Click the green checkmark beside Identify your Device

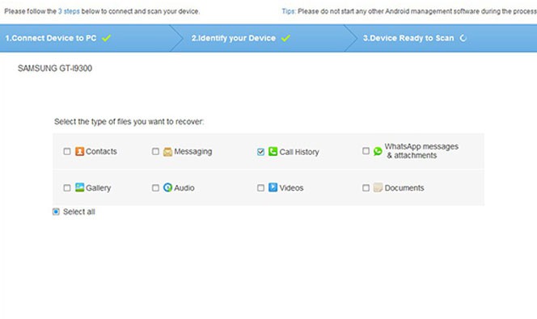pos(285,38)
